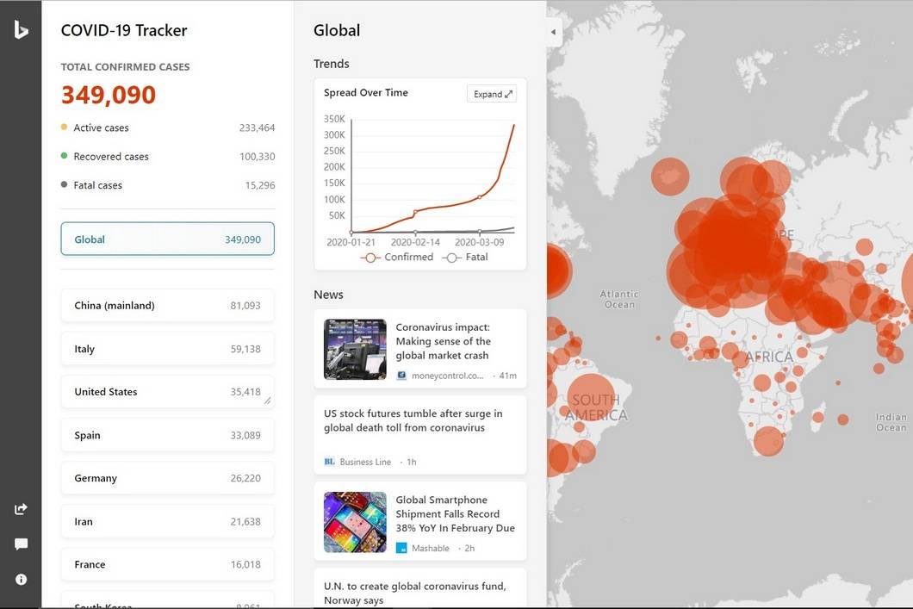
Task: Click the info icon in sidebar
Action: pyautogui.click(x=21, y=580)
